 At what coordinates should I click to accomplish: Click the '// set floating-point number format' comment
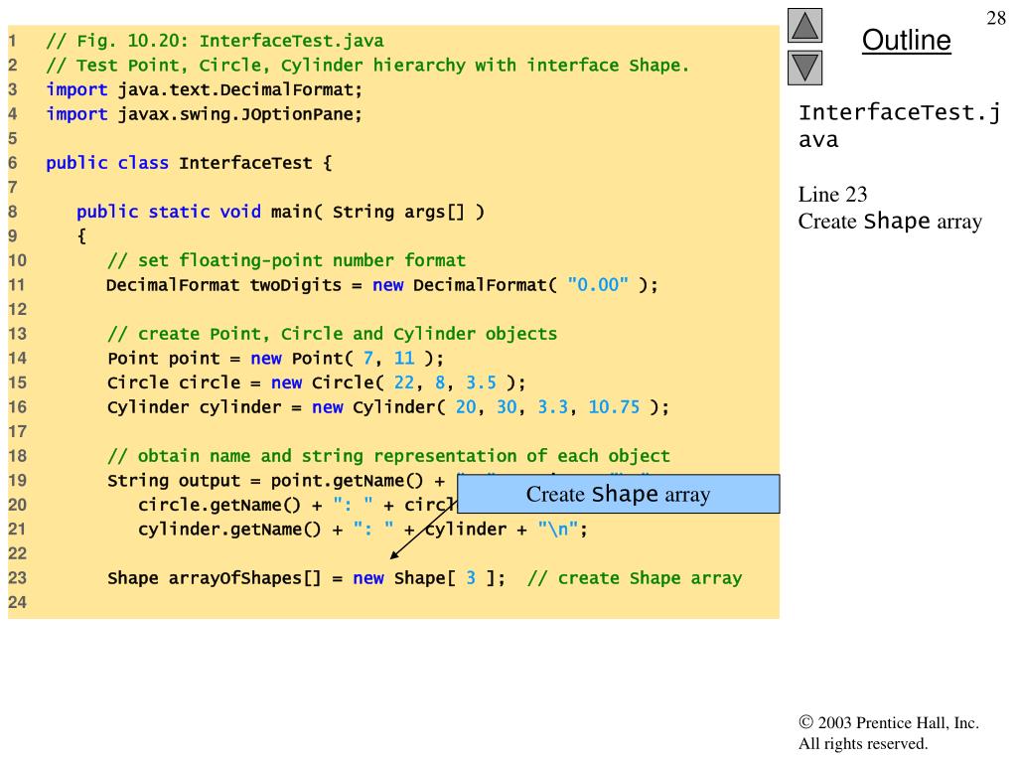tap(286, 261)
